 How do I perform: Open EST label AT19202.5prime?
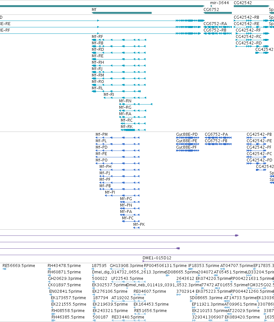[128, 298]
